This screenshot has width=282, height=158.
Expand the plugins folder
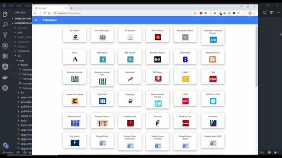tap(21, 47)
